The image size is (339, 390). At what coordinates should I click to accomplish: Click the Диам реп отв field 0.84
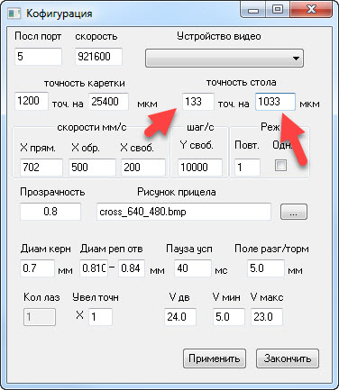(x=132, y=268)
